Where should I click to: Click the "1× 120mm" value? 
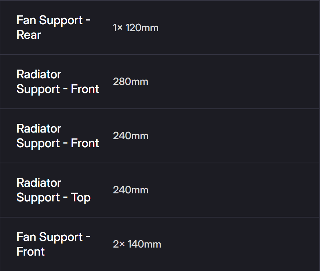point(136,28)
